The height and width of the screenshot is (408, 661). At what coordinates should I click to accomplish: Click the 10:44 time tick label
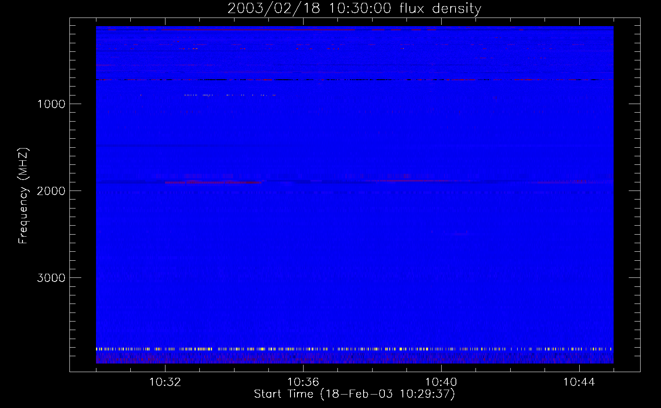pyautogui.click(x=579, y=382)
